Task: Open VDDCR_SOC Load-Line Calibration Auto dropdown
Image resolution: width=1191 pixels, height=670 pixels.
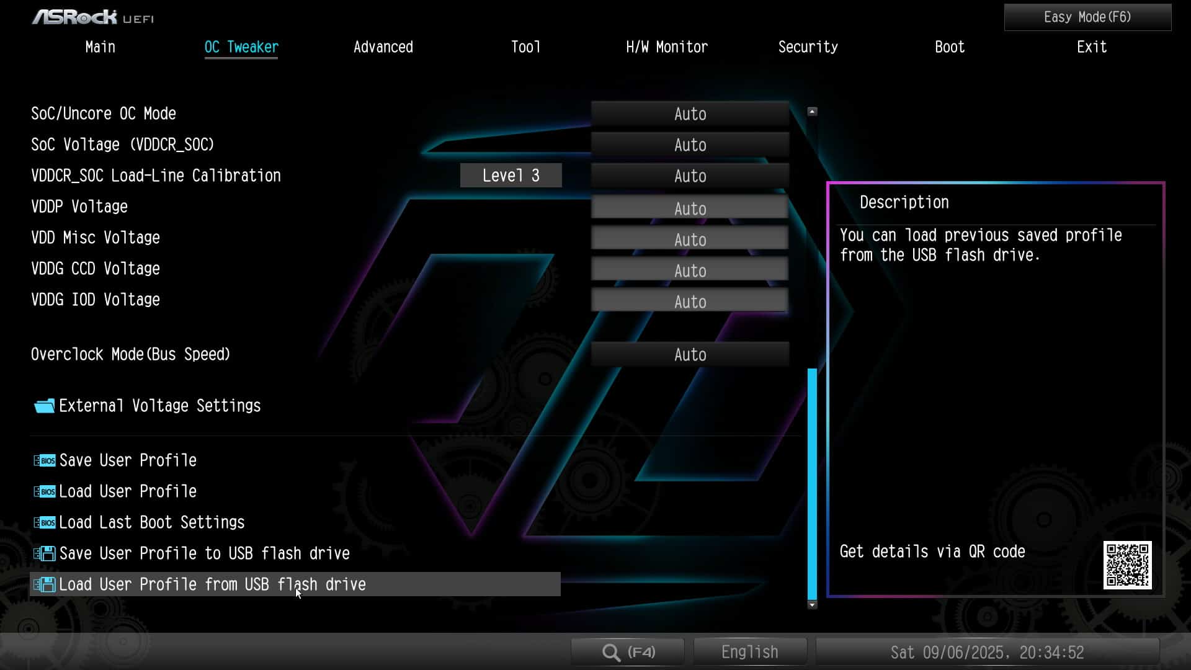Action: coord(690,176)
